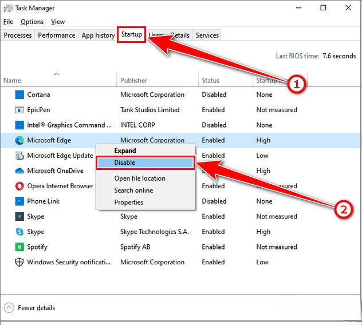Click the Fewer details link
Image resolution: width=362 pixels, height=325 pixels.
pyautogui.click(x=37, y=308)
